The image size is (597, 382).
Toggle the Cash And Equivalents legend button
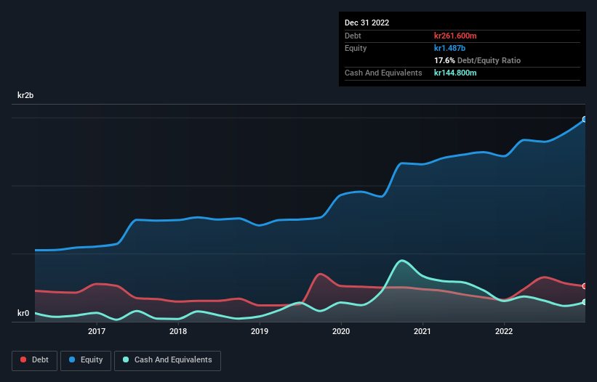point(167,360)
